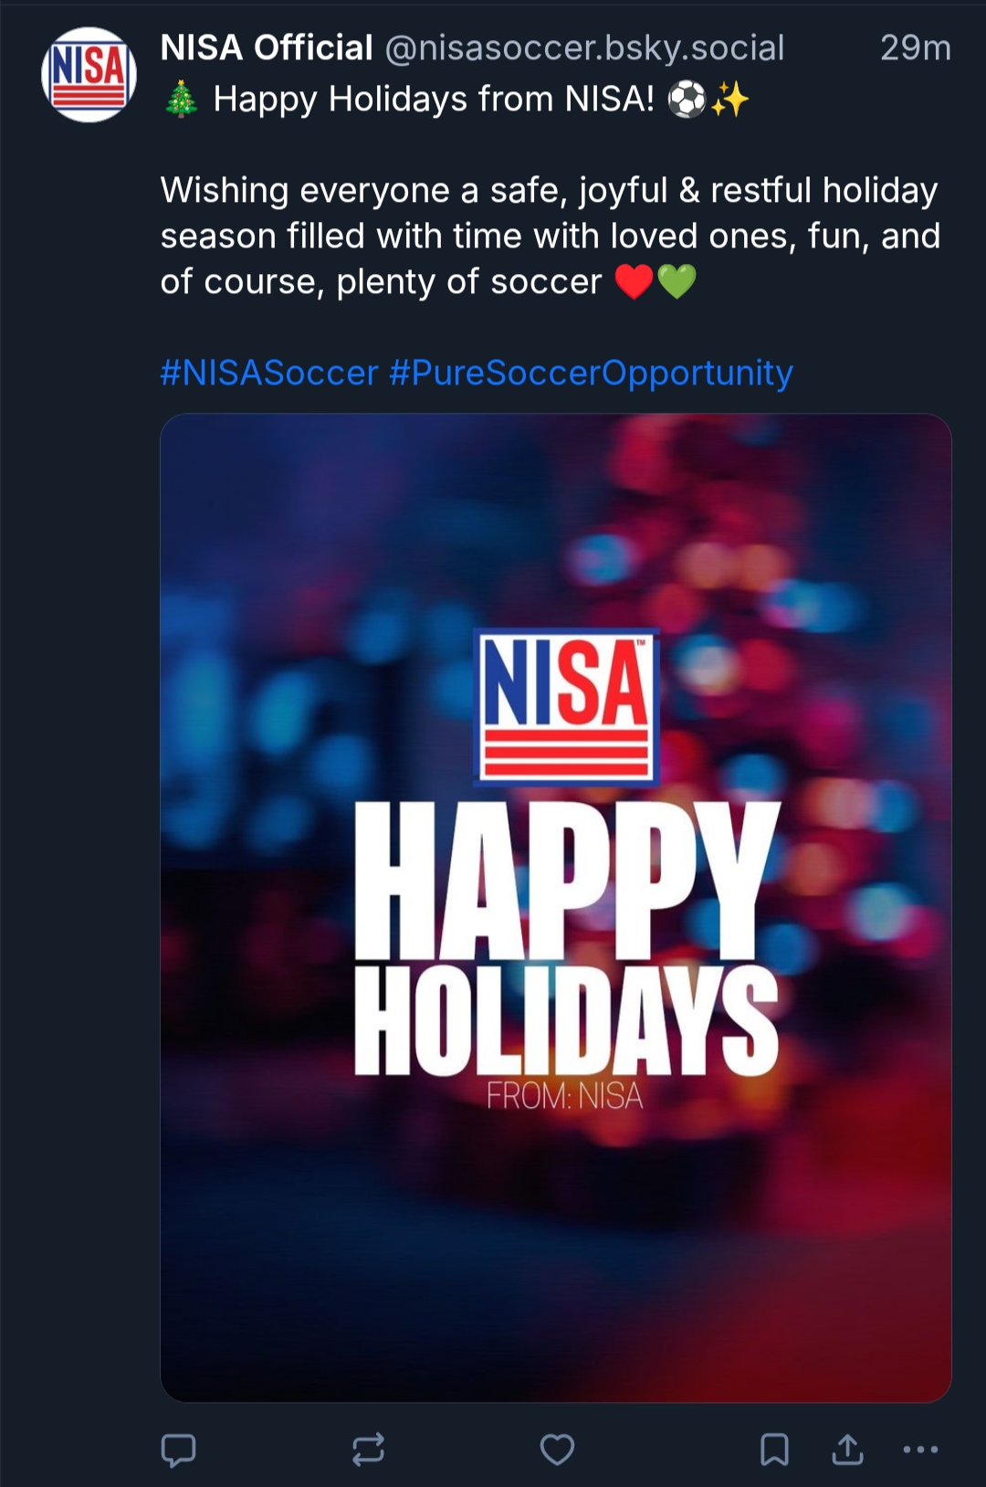This screenshot has height=1487, width=986.
Task: Tap the share icon below the image
Action: tap(847, 1450)
